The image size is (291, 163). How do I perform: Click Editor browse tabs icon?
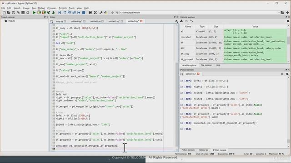coord(51,21)
